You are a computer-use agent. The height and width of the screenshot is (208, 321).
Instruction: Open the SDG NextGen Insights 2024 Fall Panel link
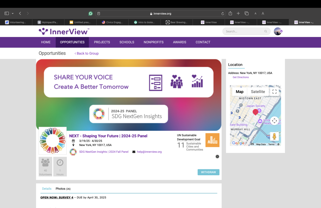[x=104, y=152]
